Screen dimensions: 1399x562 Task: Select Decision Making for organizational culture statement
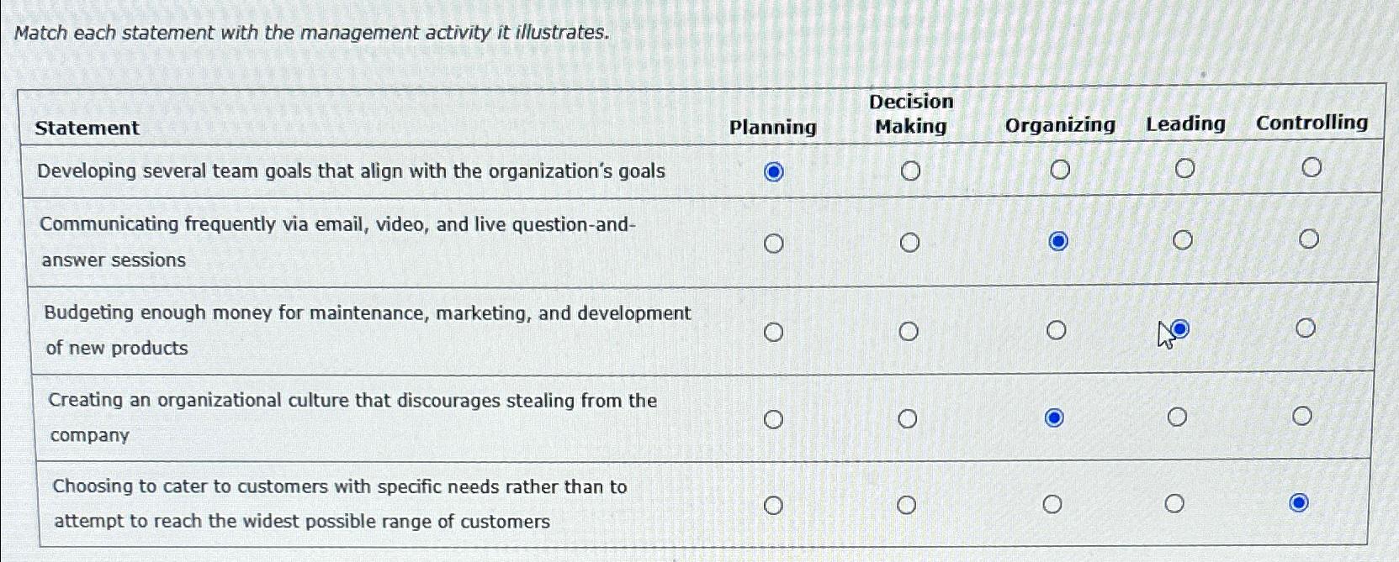907,417
